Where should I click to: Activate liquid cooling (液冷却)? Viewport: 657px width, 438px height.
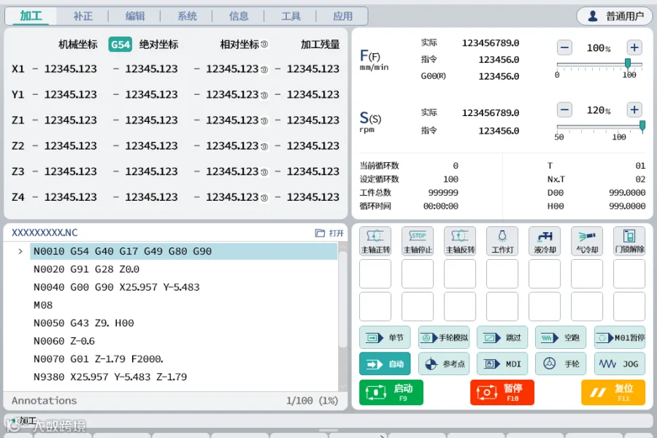pos(545,241)
